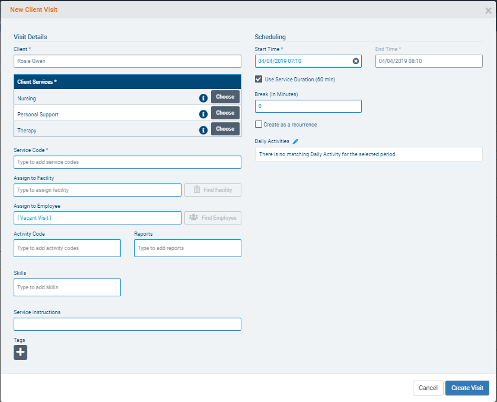
Task: Add a tag with plus icon
Action: [x=20, y=353]
